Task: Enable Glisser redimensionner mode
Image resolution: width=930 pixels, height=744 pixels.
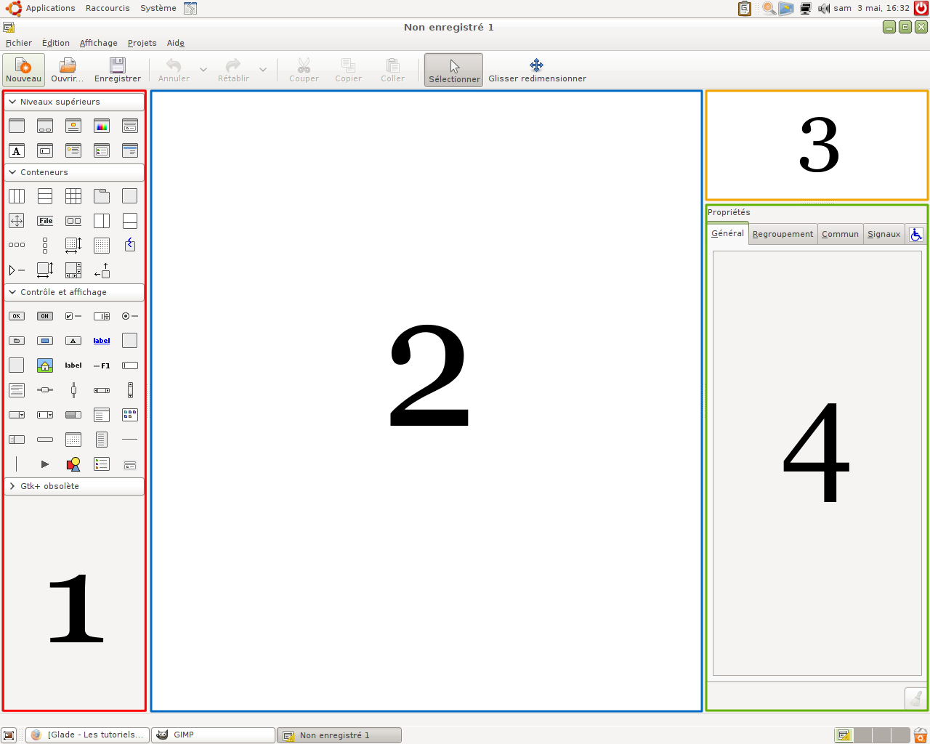Action: coord(537,70)
